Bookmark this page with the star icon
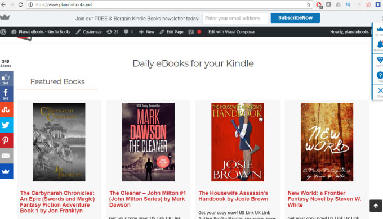383x219 pixels. pyautogui.click(x=309, y=4)
